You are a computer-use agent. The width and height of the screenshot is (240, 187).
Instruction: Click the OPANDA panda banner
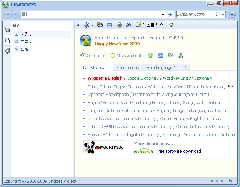(x=104, y=147)
